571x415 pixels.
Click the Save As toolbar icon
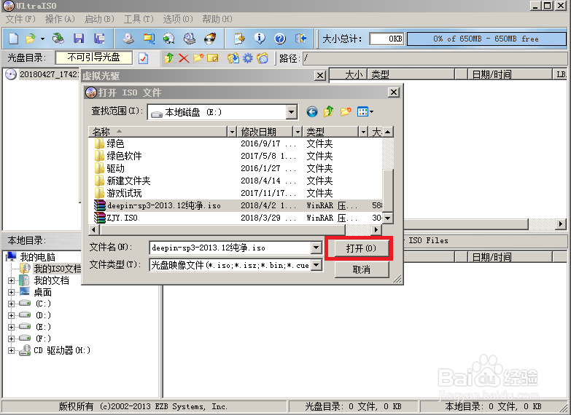point(99,39)
